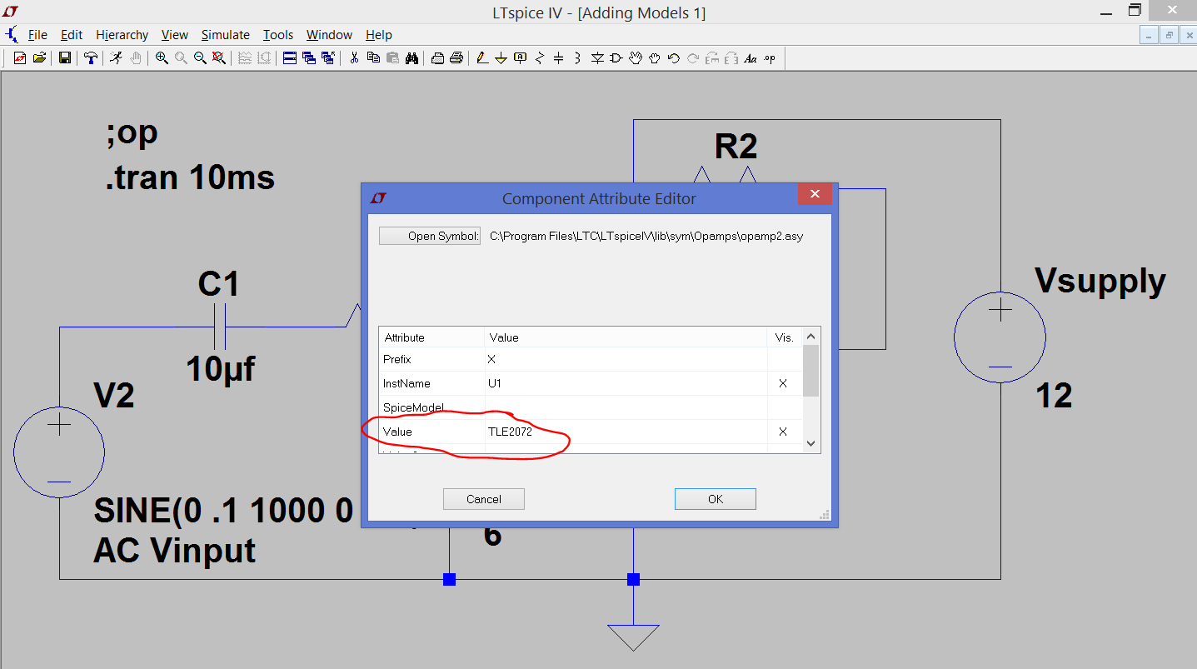Zoom to fit with crossed magnifier icon

tap(218, 58)
